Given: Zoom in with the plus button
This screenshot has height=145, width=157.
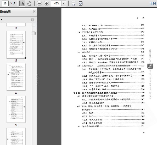Looking at the screenshot, I should click(x=46, y=3).
